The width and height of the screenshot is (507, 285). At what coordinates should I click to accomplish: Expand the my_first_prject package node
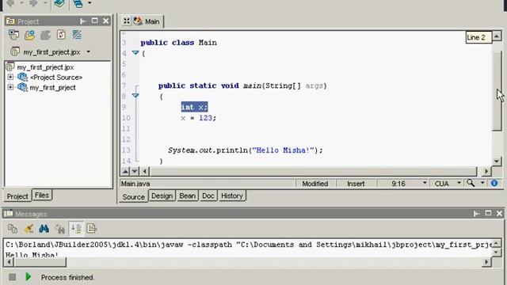(x=10, y=87)
